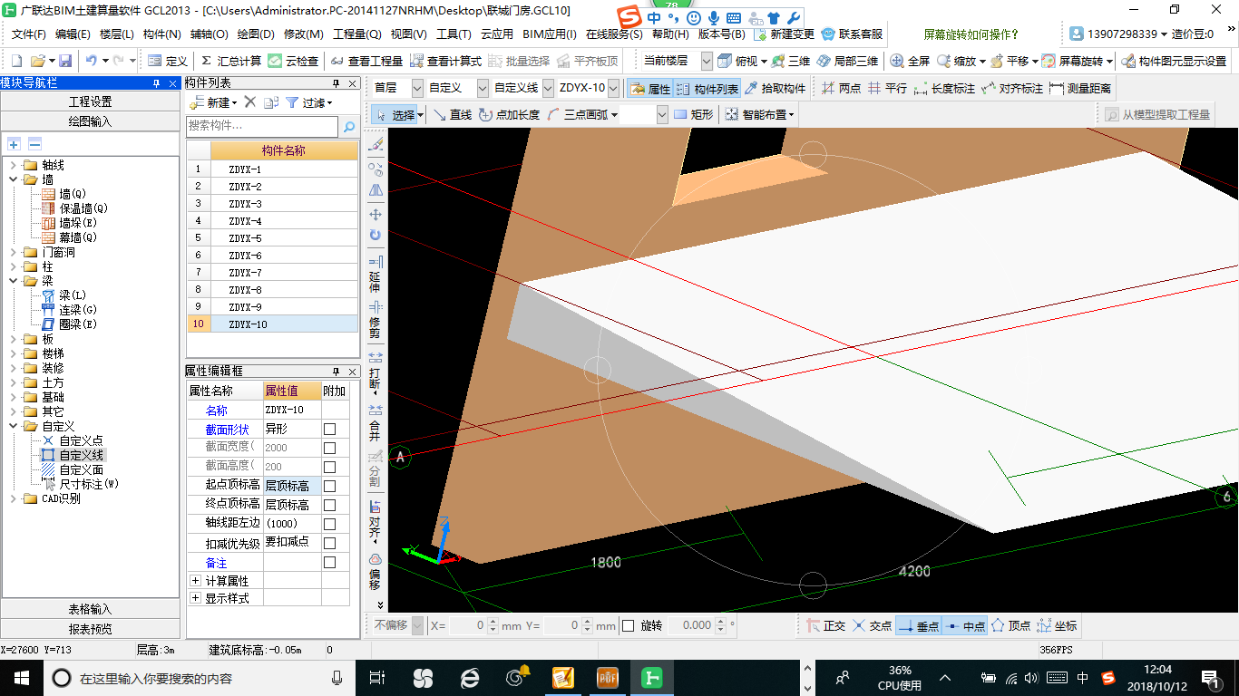Screen dimensions: 1239x696
Task: Collapse the 墙 tree node
Action: coord(14,179)
